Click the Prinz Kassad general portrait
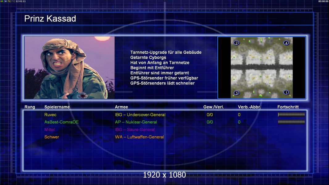The width and height of the screenshot is (329, 185). [x=69, y=68]
